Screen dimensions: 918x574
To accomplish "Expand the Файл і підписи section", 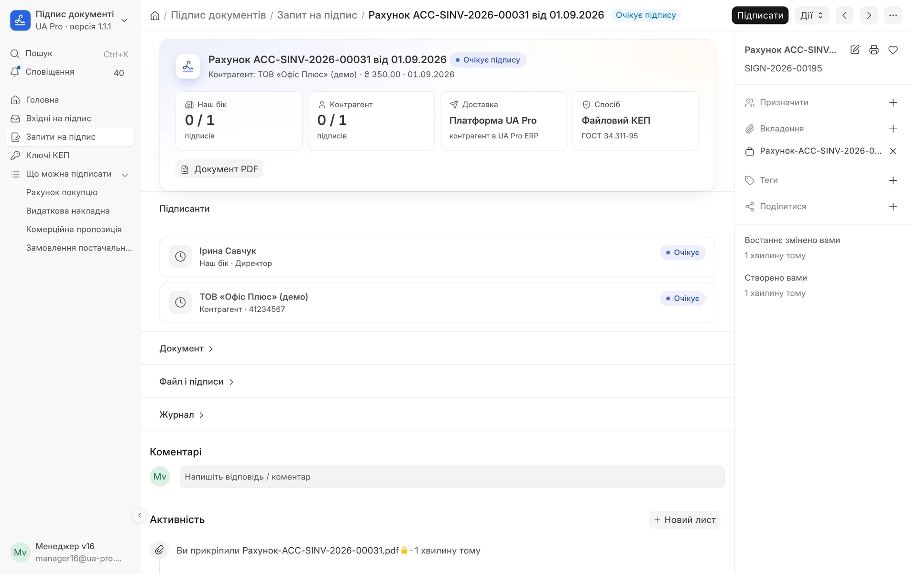I will [x=197, y=382].
